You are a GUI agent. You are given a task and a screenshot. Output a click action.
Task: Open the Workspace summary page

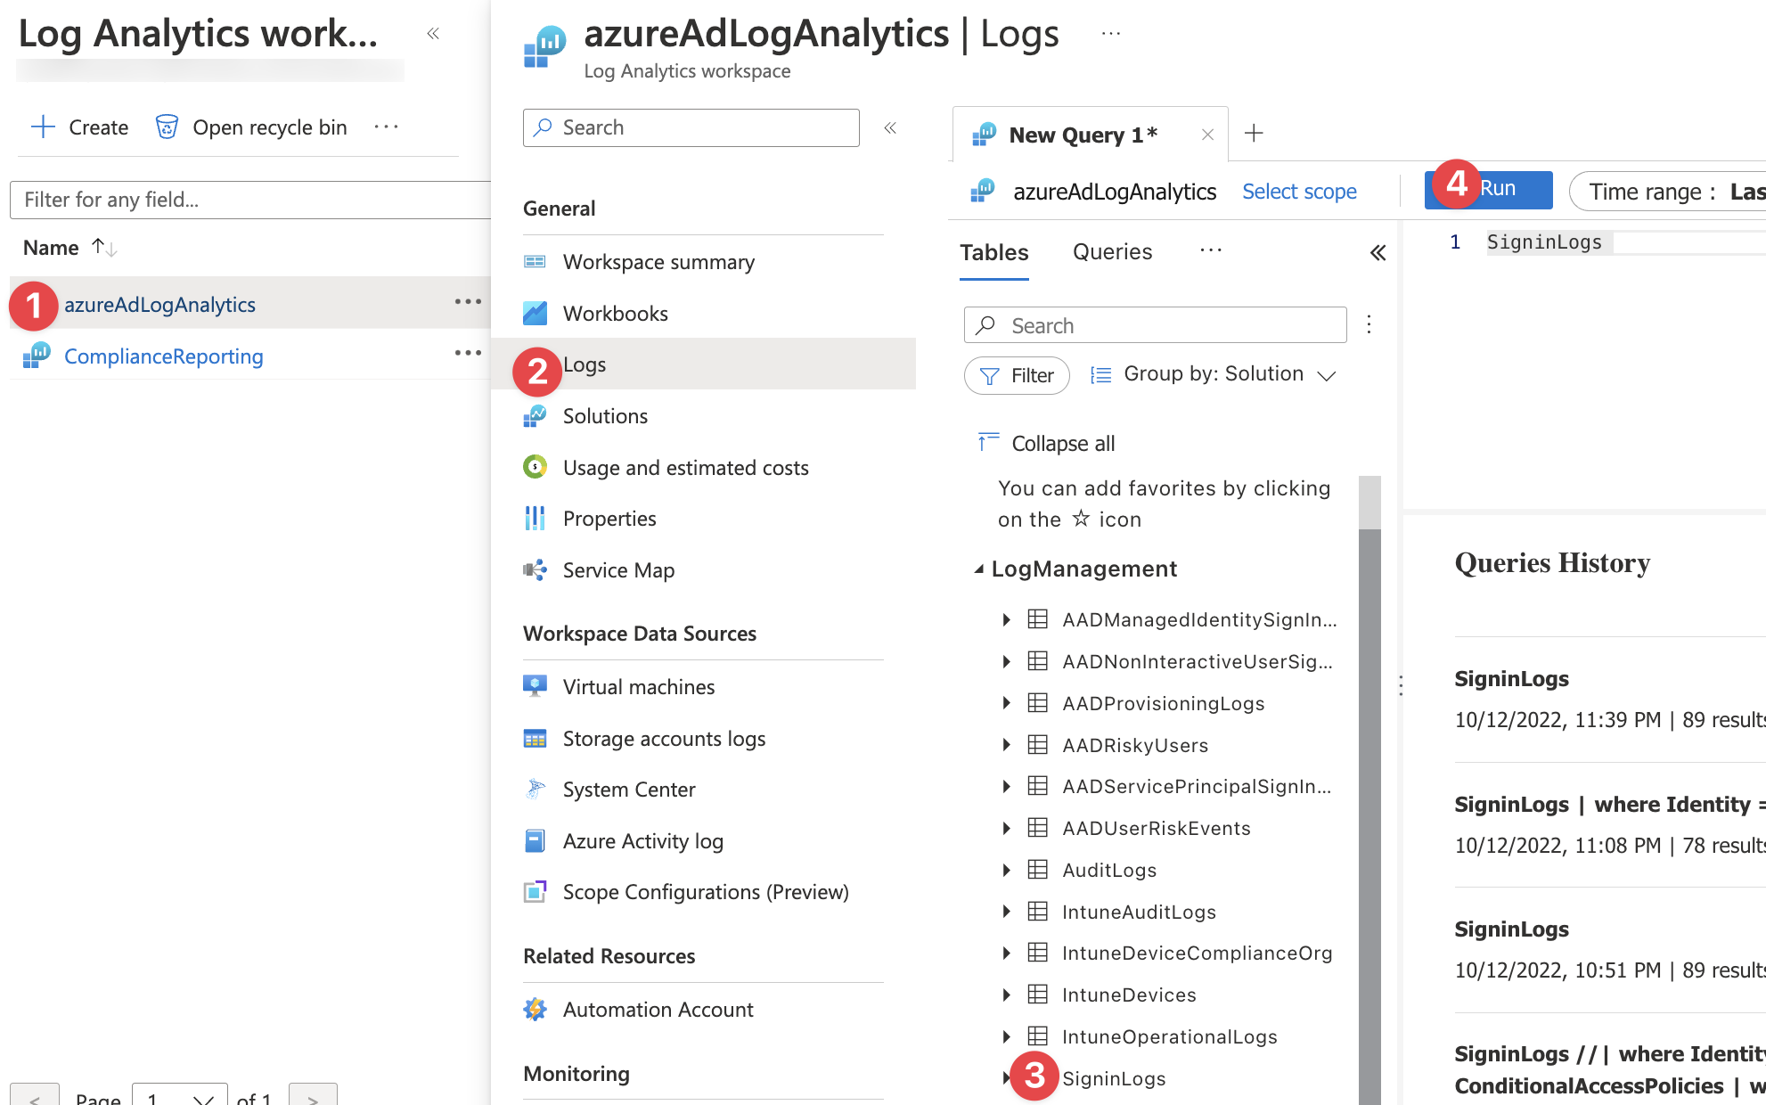pos(658,261)
